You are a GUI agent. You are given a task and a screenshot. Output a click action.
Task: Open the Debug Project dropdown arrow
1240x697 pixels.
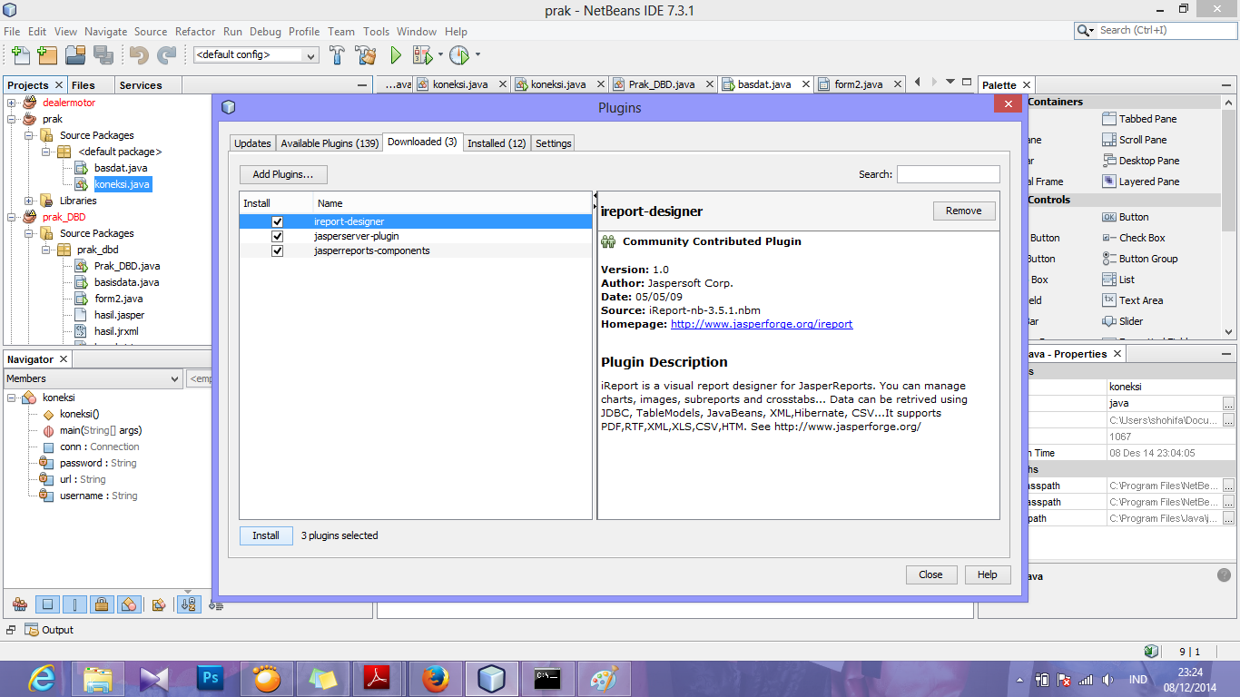point(441,55)
